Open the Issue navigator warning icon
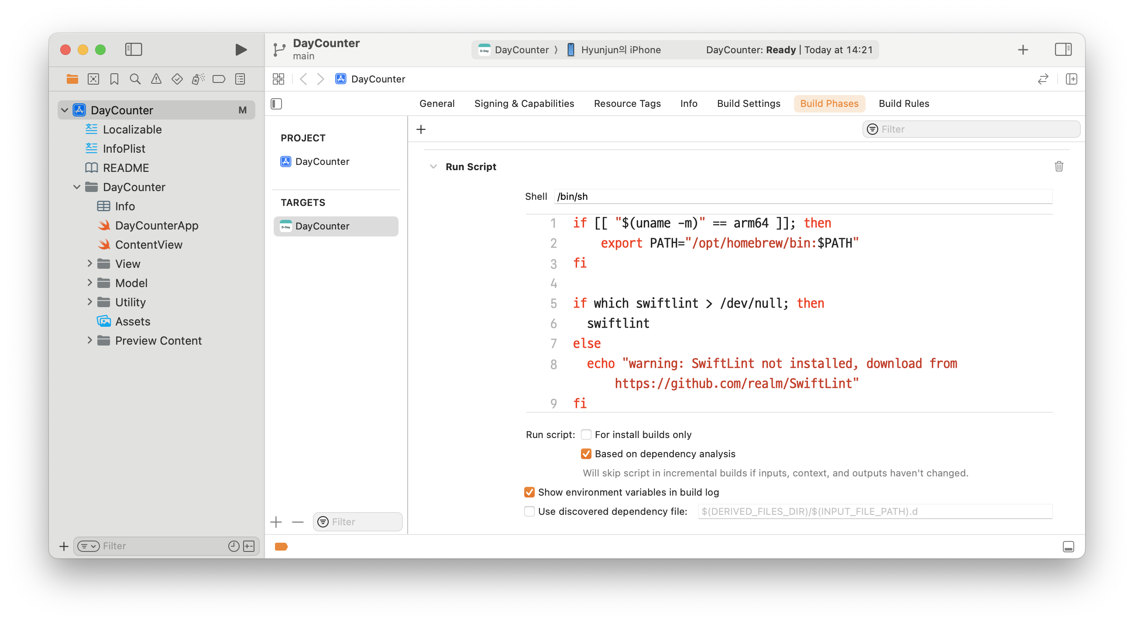 (x=156, y=79)
